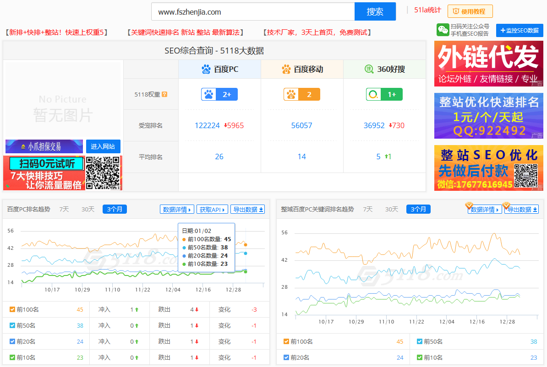Toggle 前50名 checkbox in 百度PC排名趋势 panel

[x=12, y=325]
